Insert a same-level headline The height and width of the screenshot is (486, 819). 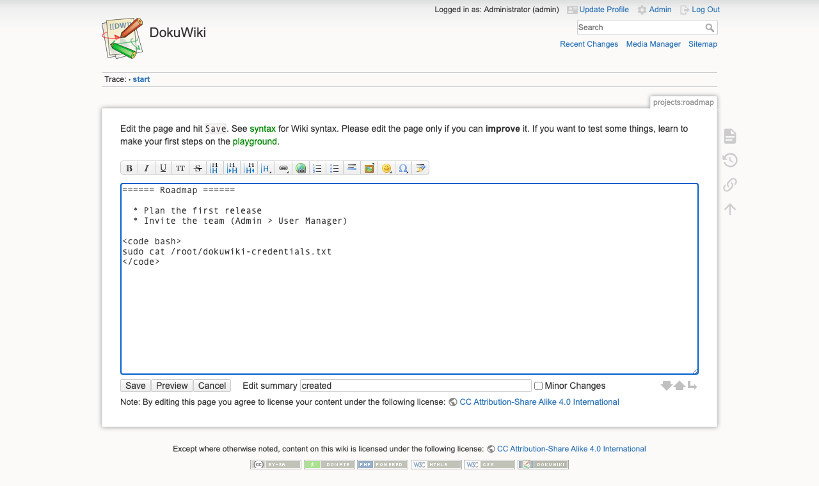pyautogui.click(x=215, y=168)
